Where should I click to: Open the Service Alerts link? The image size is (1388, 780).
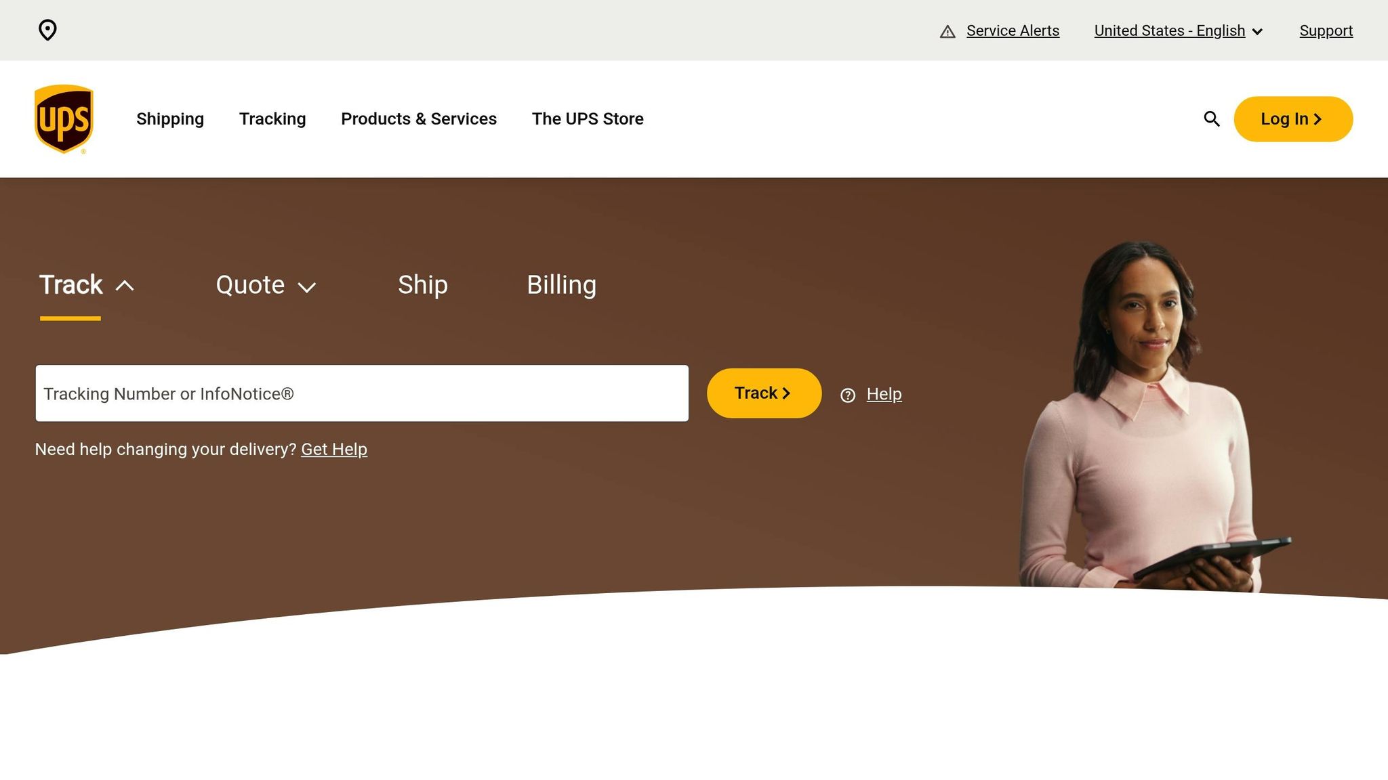coord(1013,30)
